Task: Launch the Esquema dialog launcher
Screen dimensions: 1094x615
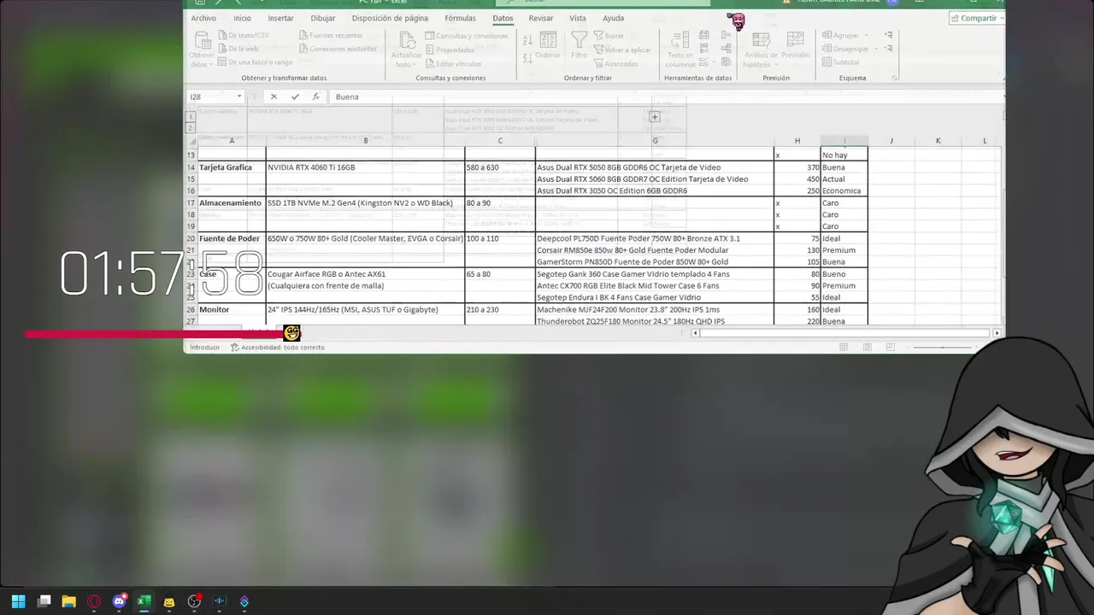Action: (x=895, y=78)
